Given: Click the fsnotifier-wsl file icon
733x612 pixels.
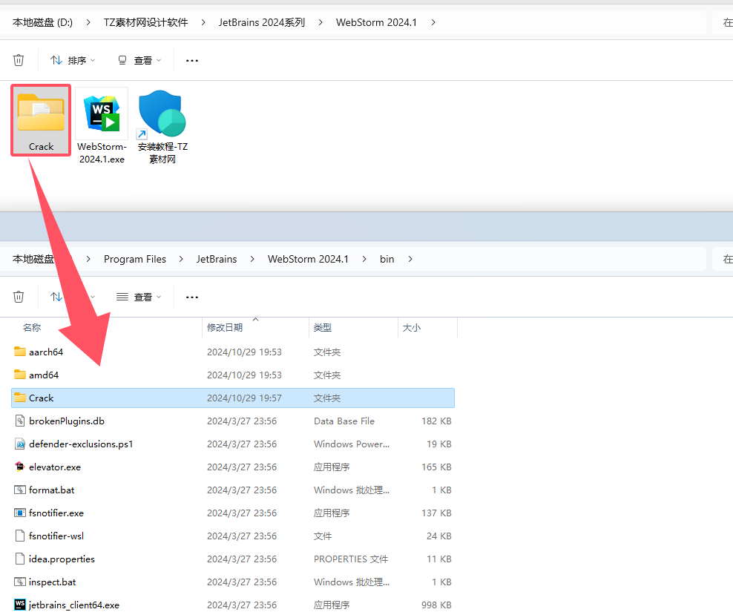Looking at the screenshot, I should click(19, 536).
